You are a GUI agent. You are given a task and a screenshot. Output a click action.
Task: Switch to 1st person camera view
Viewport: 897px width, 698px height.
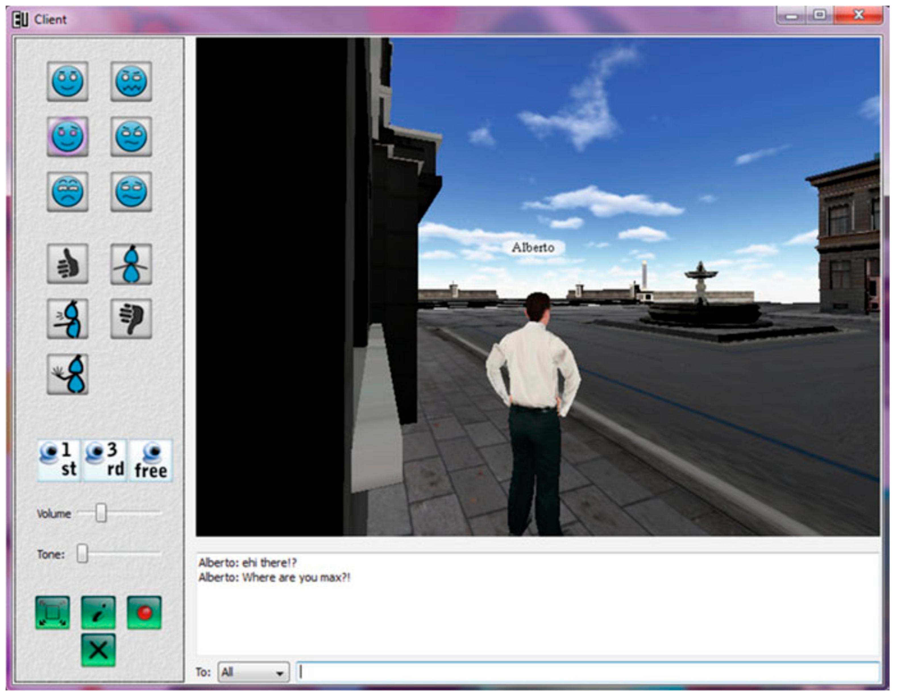(x=59, y=460)
